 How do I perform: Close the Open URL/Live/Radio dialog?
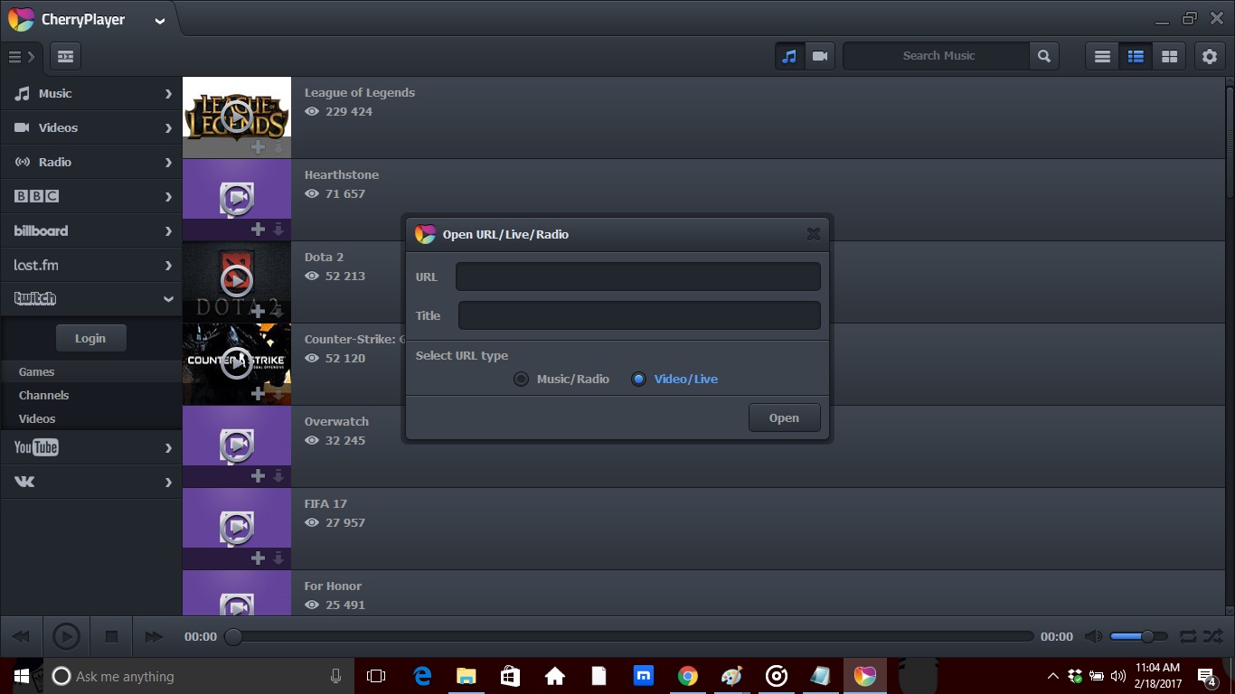pyautogui.click(x=813, y=234)
